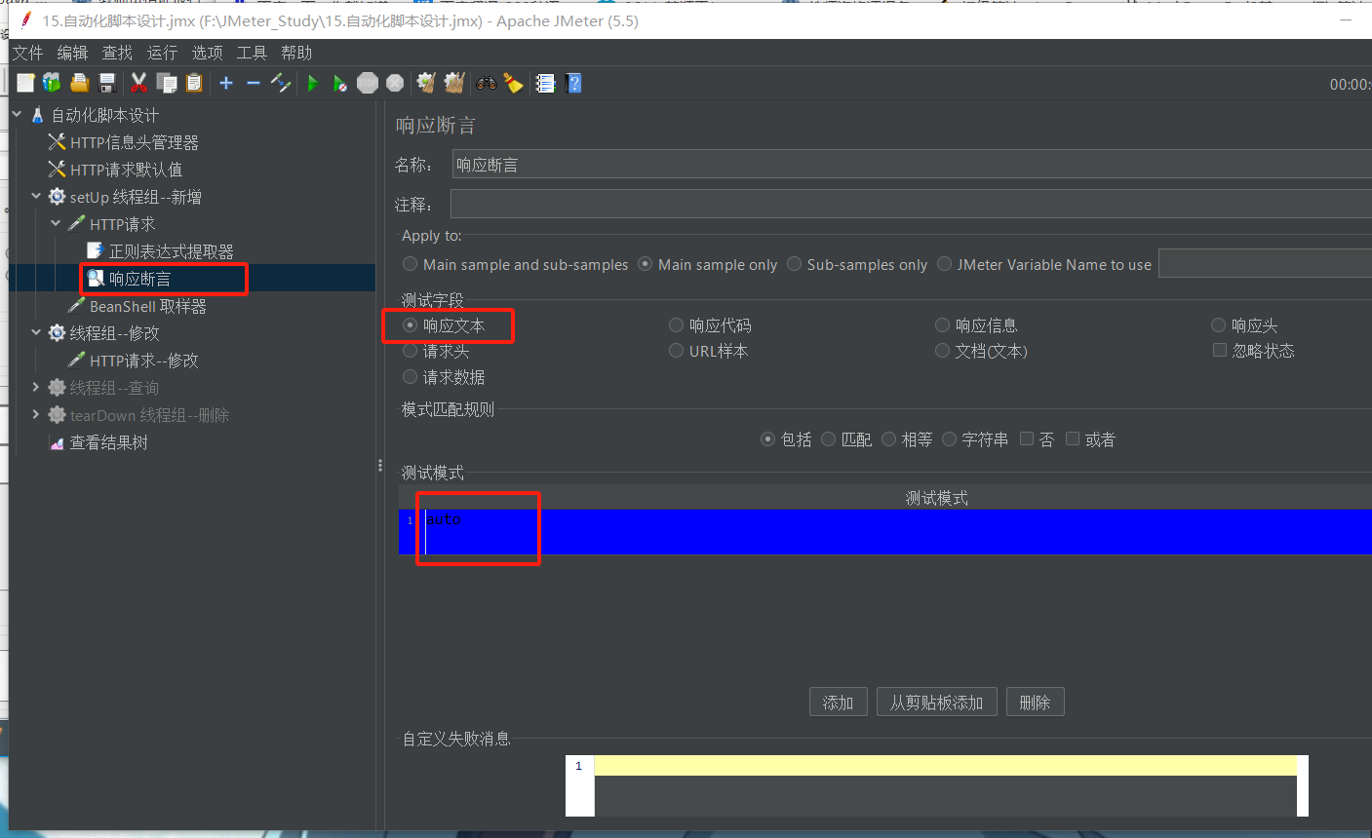The height and width of the screenshot is (838, 1372).
Task: Choose 响应信息 test field radio
Action: 943,324
